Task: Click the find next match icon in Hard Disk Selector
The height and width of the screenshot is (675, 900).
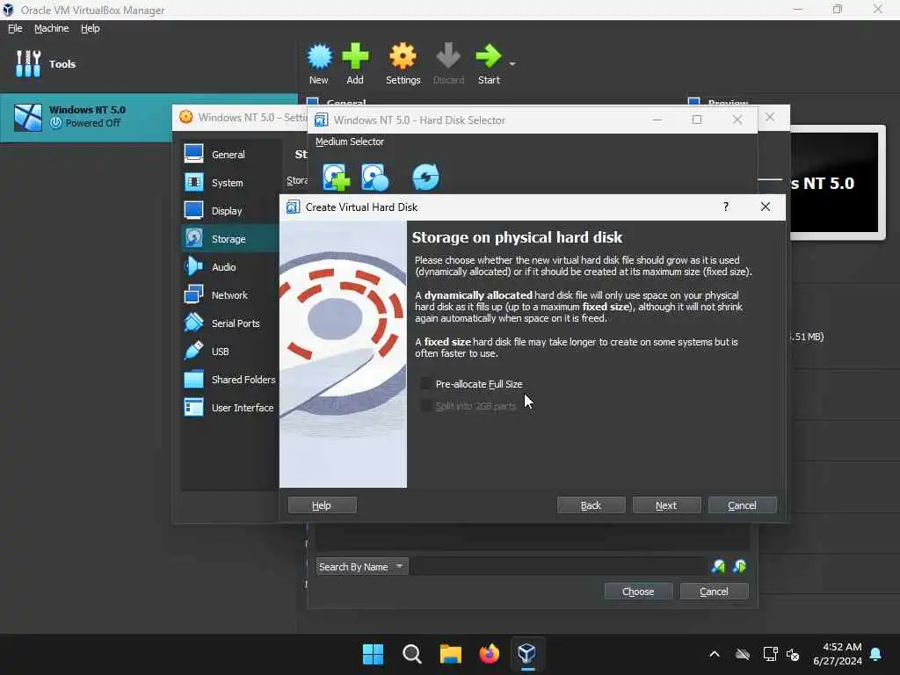Action: (x=740, y=567)
